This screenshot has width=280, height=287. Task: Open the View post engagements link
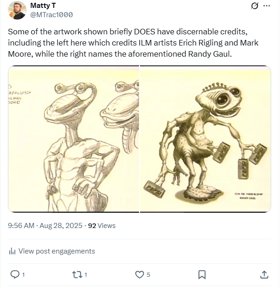[x=56, y=251]
